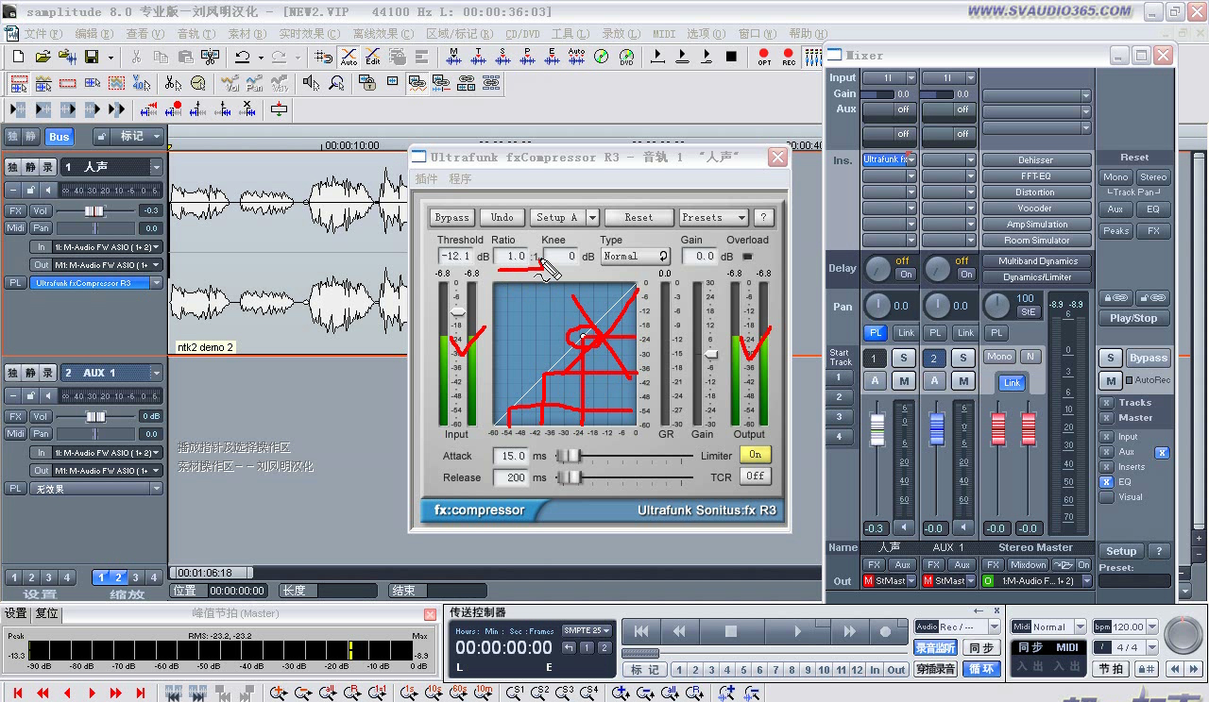The image size is (1209, 702).
Task: Toggle the mixer EQ visibility checkbox
Action: (x=1106, y=482)
